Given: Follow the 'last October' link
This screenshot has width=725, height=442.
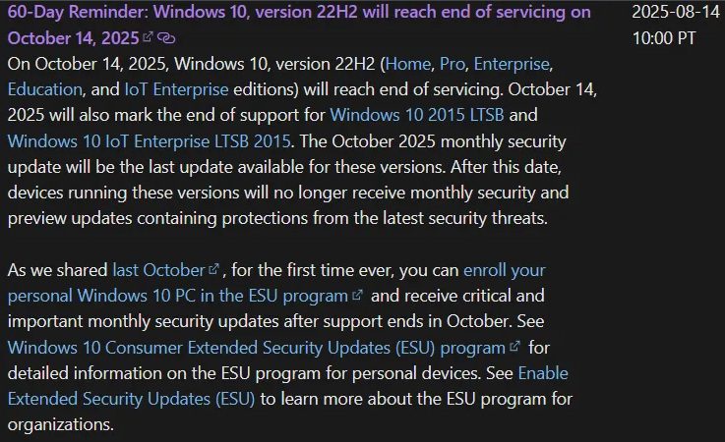Looking at the screenshot, I should (x=158, y=270).
